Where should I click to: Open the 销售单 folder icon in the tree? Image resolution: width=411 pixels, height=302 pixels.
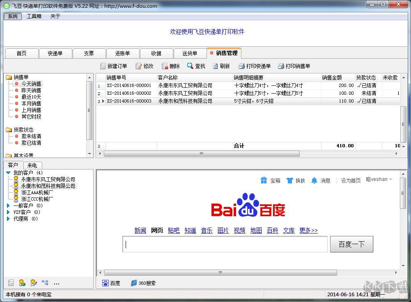(x=9, y=77)
